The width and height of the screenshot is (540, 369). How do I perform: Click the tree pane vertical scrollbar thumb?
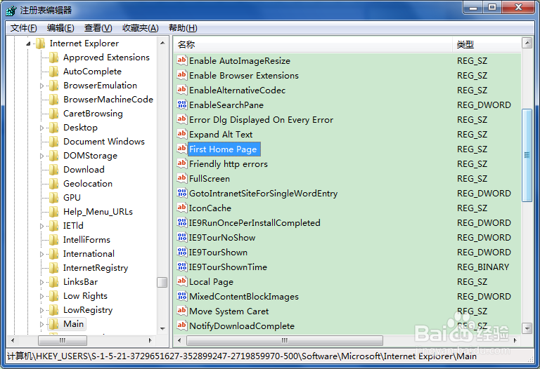[162, 282]
